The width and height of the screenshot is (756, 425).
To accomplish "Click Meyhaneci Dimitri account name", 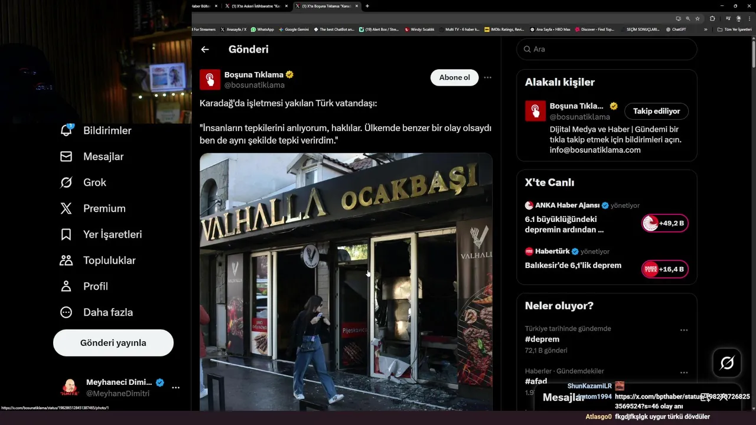I will [x=119, y=382].
